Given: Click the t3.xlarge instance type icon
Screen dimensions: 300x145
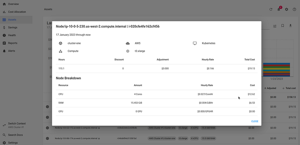Looking at the screenshot, I should (x=127, y=51).
